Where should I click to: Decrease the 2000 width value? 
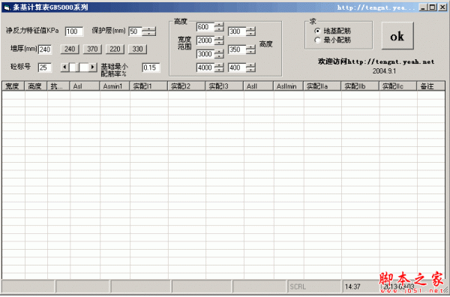click(x=219, y=43)
